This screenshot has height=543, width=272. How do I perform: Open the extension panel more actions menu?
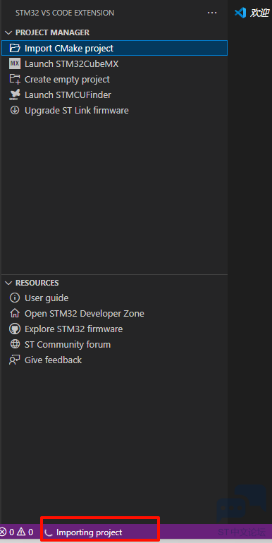point(212,13)
